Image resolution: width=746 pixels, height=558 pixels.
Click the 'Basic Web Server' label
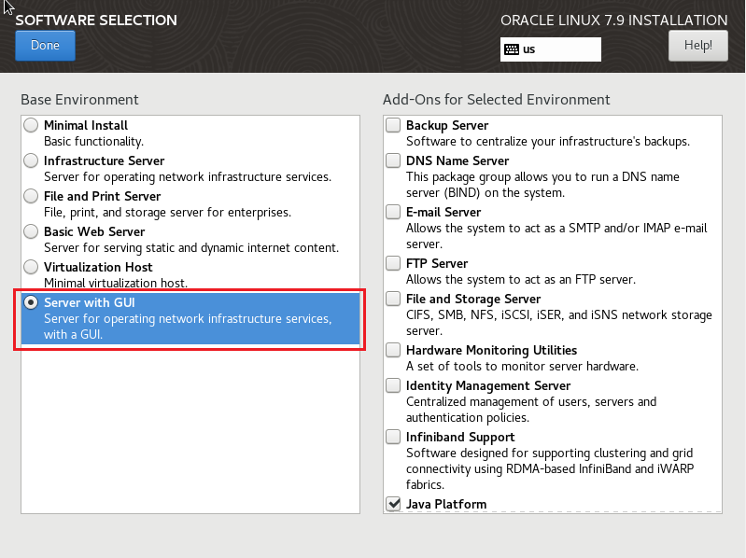pyautogui.click(x=94, y=232)
